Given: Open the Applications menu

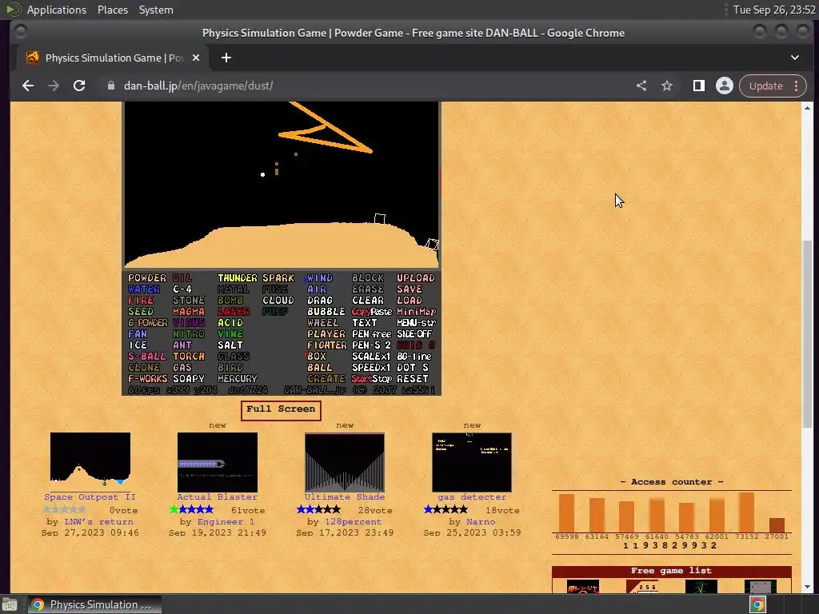Looking at the screenshot, I should pyautogui.click(x=57, y=10).
